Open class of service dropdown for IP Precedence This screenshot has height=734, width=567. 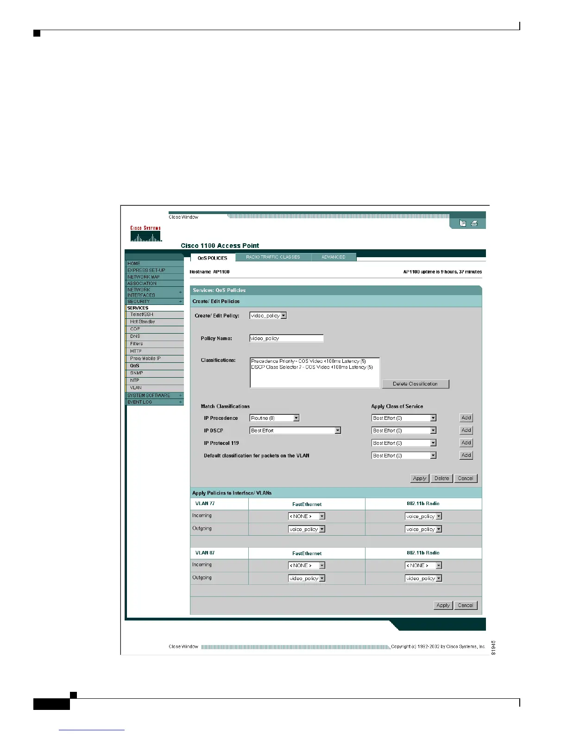coord(404,418)
